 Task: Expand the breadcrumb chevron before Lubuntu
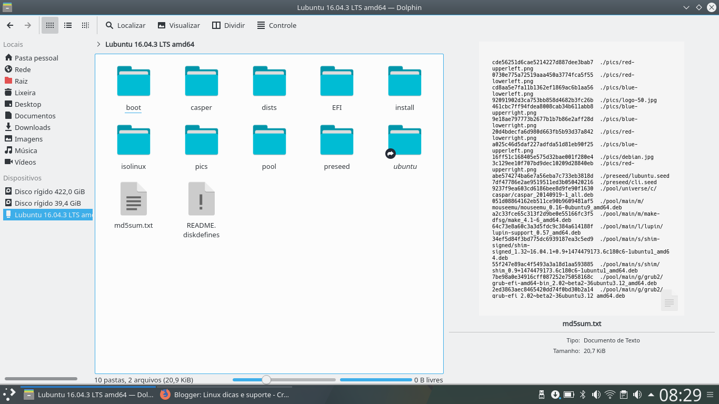pyautogui.click(x=98, y=45)
